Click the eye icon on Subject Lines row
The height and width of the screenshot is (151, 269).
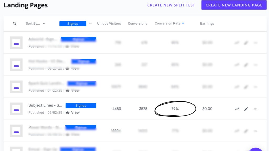tap(68, 112)
